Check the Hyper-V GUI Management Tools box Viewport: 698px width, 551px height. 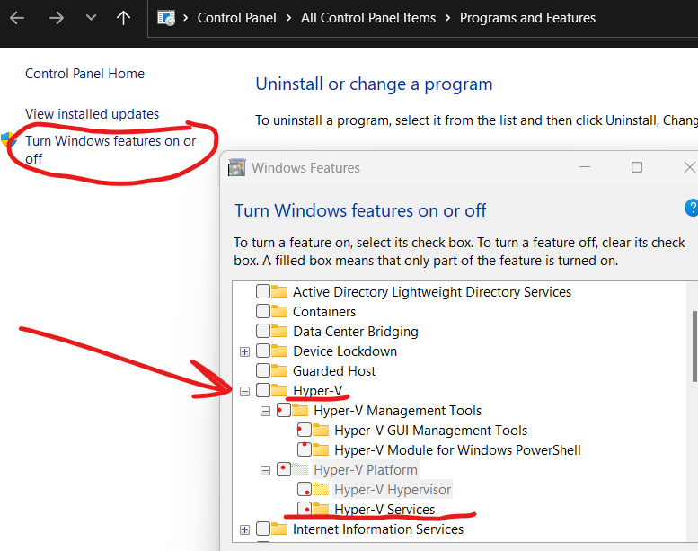coord(305,430)
